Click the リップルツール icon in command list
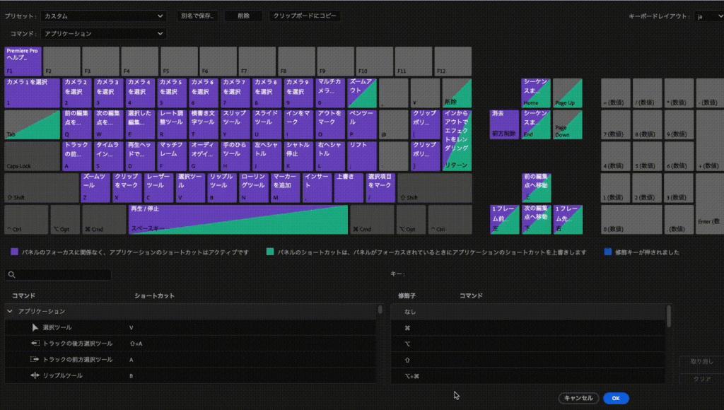 click(35, 375)
